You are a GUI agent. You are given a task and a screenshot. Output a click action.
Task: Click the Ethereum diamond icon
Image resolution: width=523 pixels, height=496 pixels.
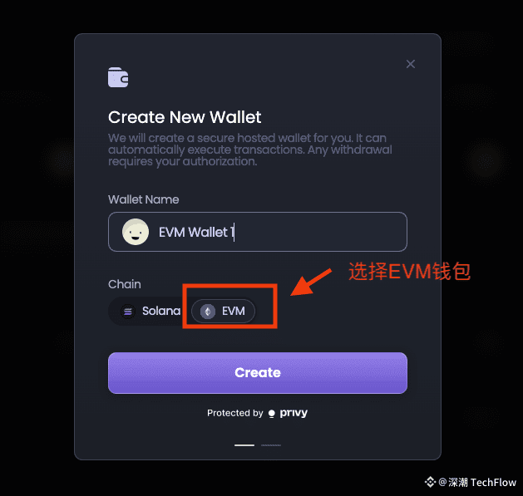[208, 312]
